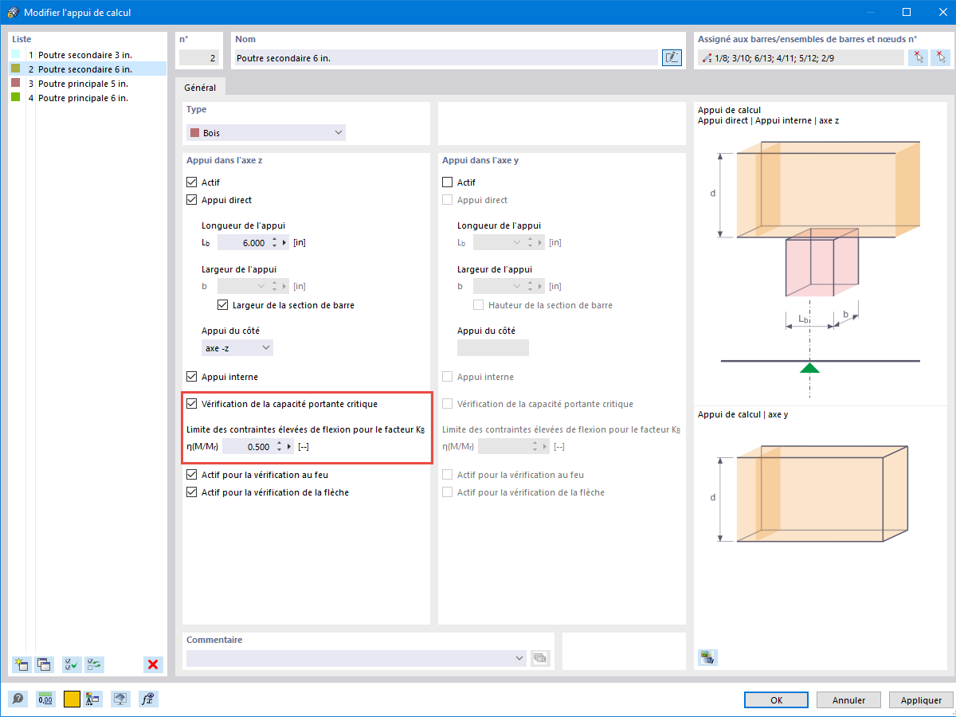The width and height of the screenshot is (956, 717).
Task: Open the help search icon
Action: 18,699
